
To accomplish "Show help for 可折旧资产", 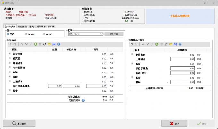I will coord(83,100).
